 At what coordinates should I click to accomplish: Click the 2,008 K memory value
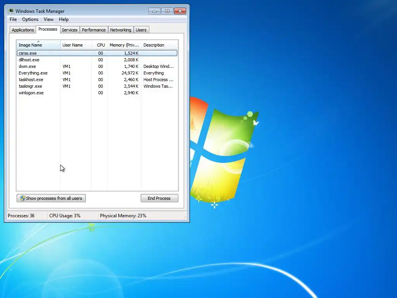[x=131, y=60]
